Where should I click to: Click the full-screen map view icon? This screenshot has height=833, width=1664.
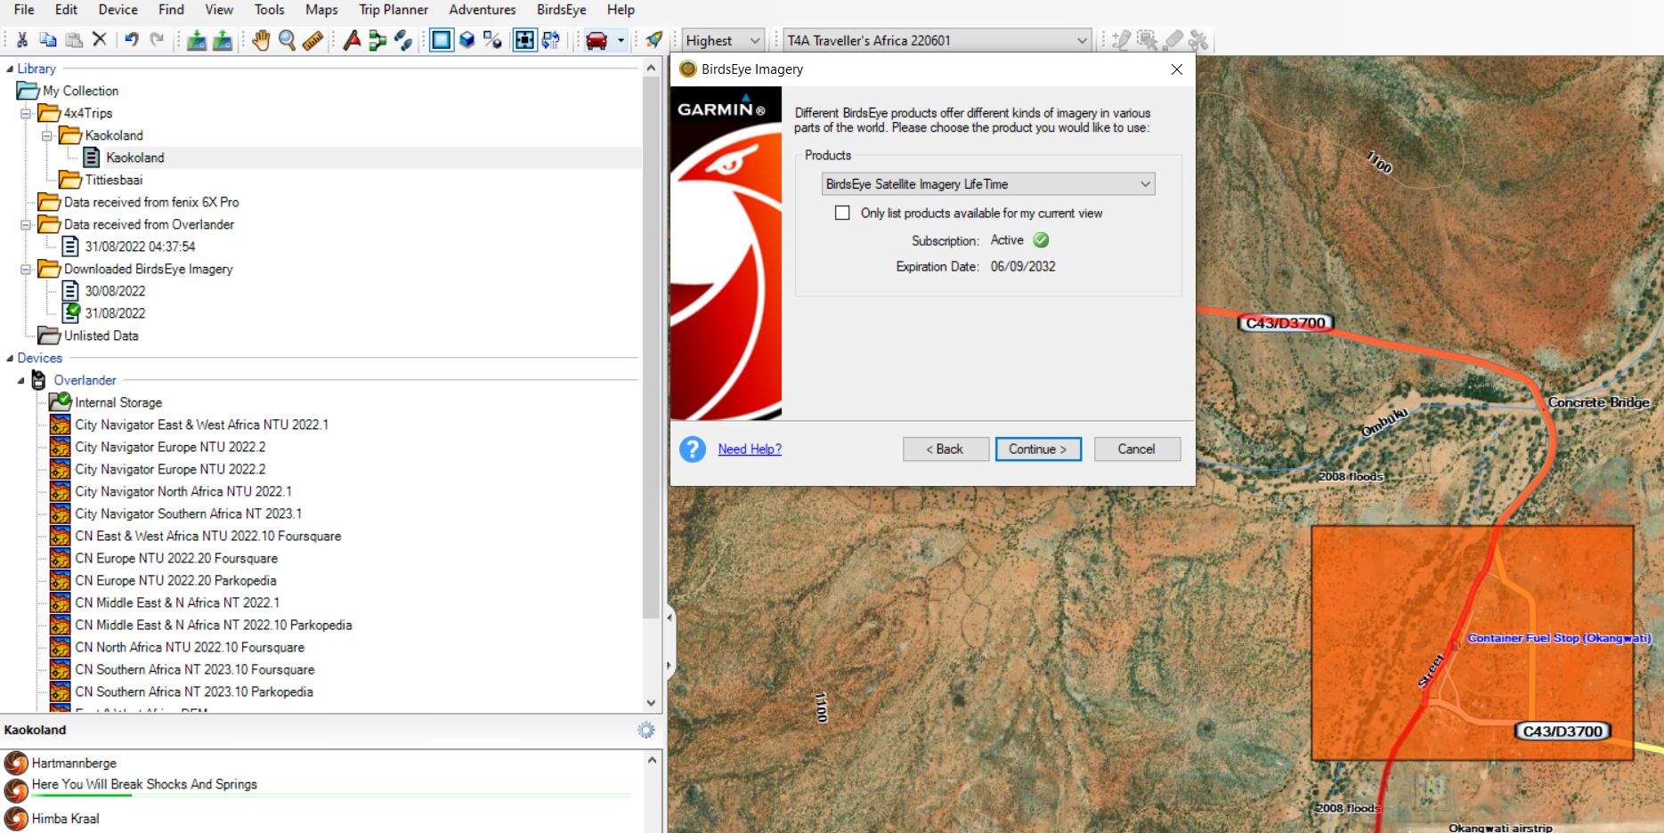coord(525,40)
